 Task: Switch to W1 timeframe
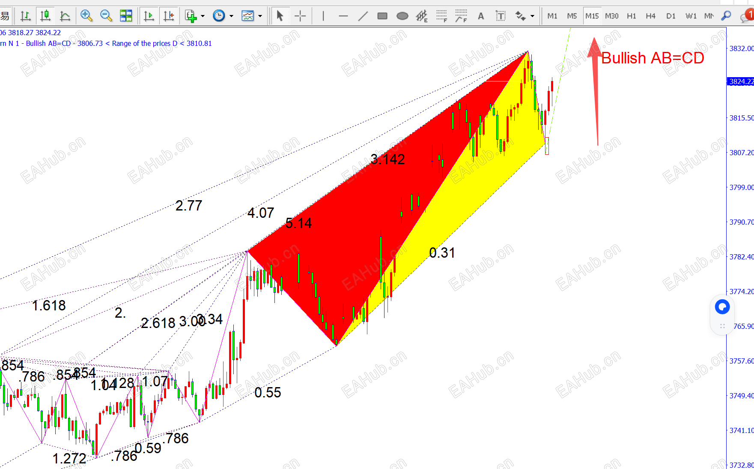(x=691, y=16)
